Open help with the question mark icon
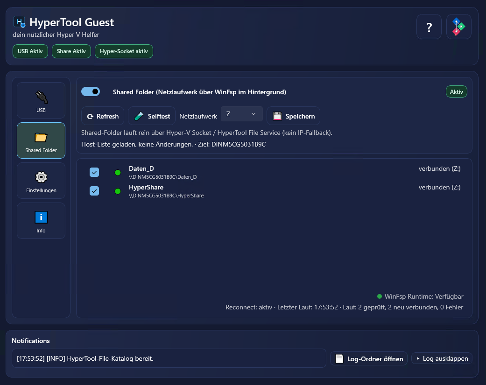The height and width of the screenshot is (385, 486). click(x=429, y=27)
